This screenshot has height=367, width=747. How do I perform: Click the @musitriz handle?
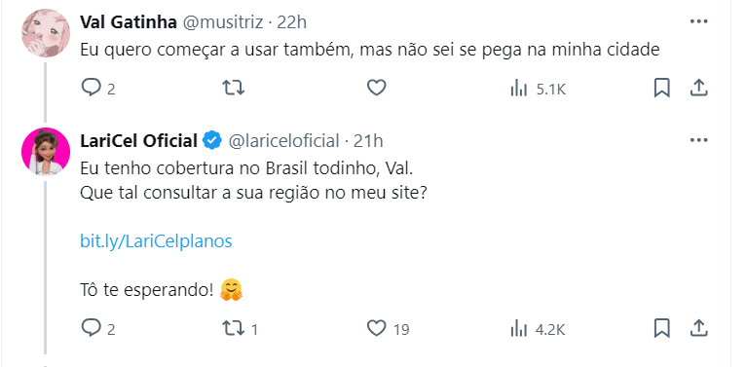[223, 21]
